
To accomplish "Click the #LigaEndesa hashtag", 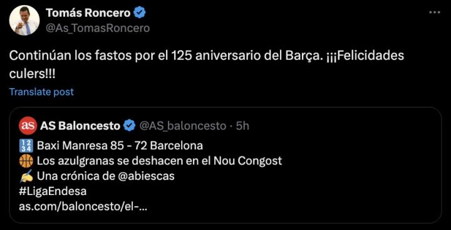I will click(53, 191).
